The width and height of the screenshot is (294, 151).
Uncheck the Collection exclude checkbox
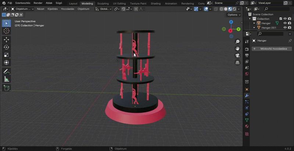281,19
